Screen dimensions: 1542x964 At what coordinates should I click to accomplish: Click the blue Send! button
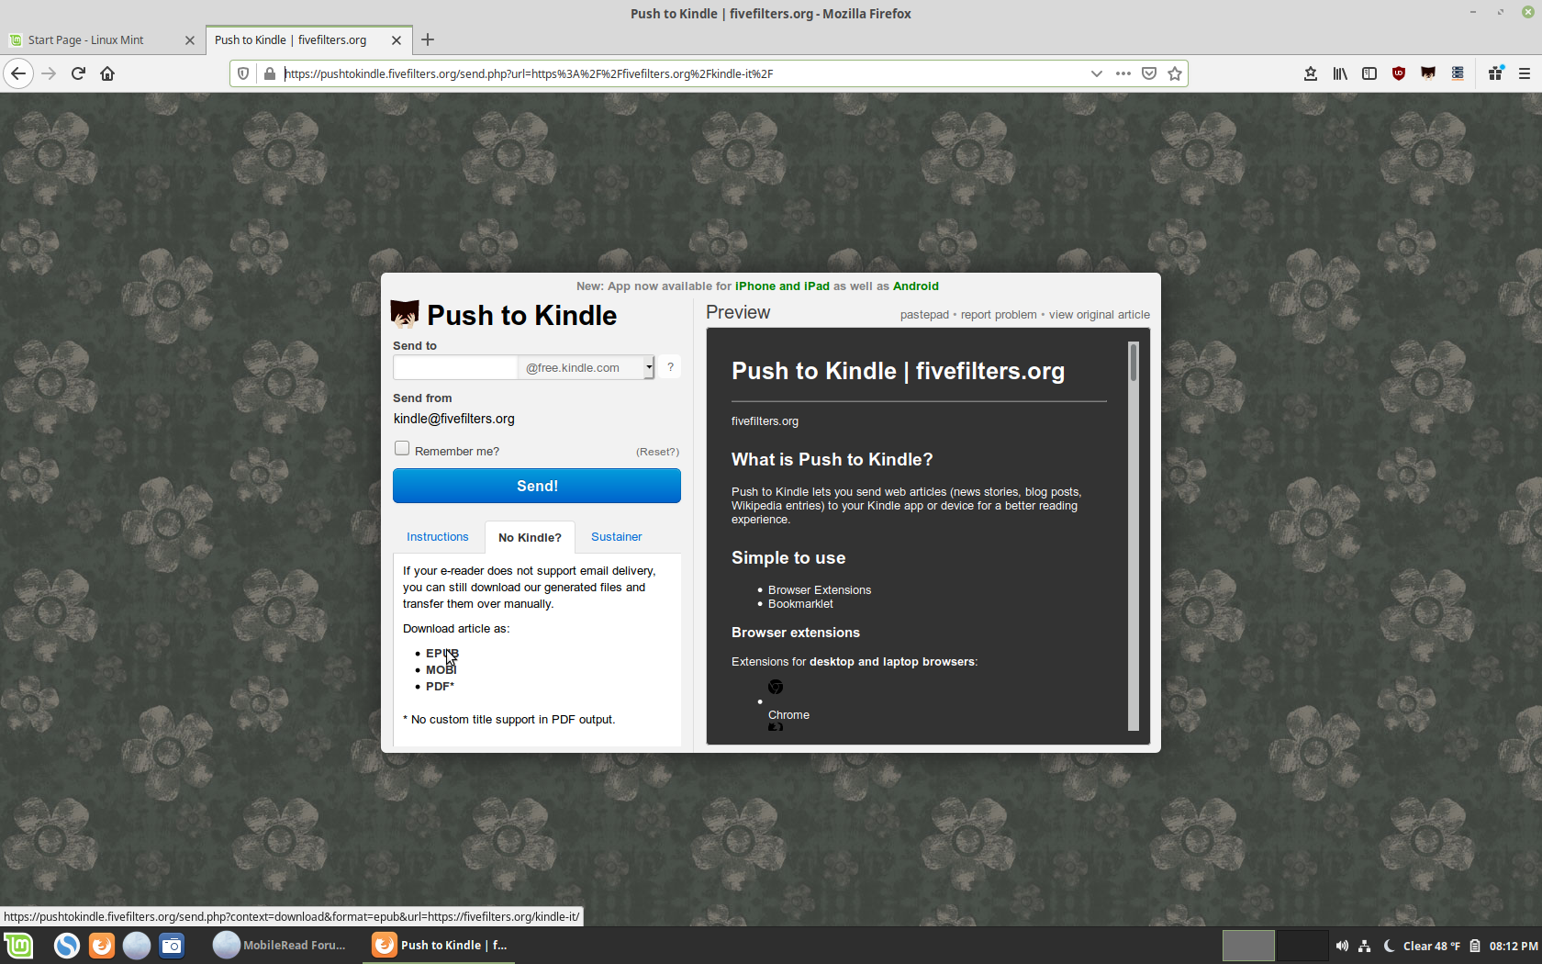(537, 486)
